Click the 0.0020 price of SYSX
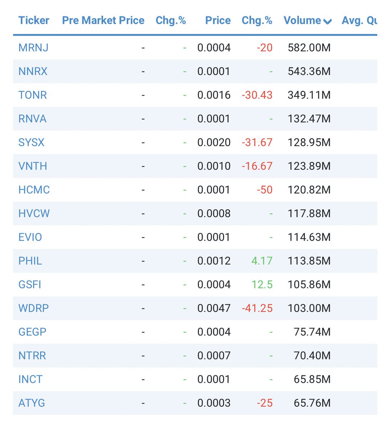 pyautogui.click(x=214, y=142)
